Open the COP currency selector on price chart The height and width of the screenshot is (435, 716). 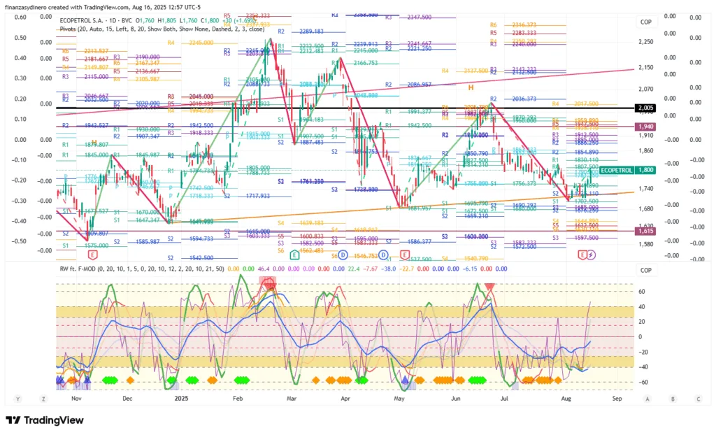[645, 22]
